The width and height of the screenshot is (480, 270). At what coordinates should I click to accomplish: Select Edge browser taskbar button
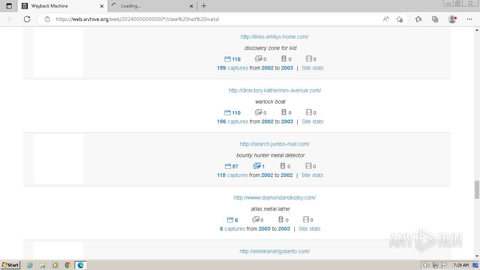[x=81, y=265]
